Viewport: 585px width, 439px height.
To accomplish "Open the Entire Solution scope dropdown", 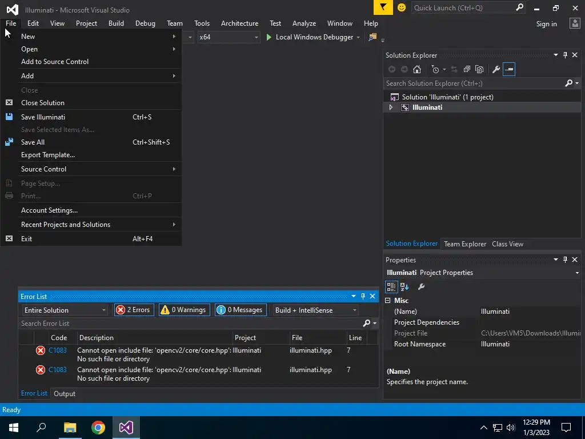I will click(x=65, y=310).
